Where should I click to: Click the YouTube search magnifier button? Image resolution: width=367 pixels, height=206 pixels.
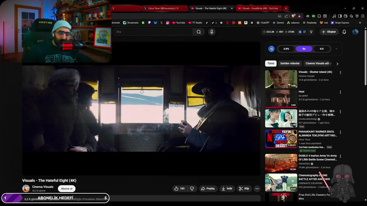pyautogui.click(x=199, y=32)
